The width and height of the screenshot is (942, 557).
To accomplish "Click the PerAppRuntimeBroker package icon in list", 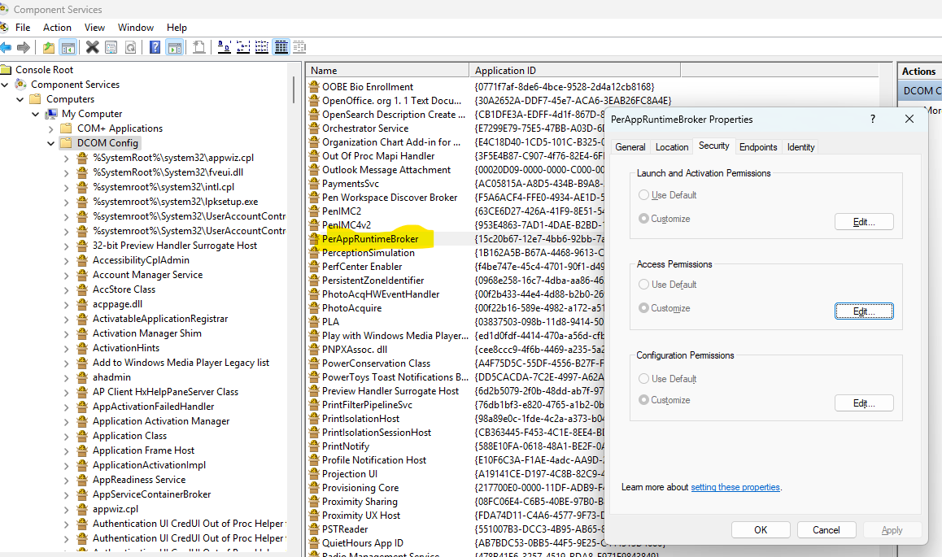I will click(x=314, y=239).
